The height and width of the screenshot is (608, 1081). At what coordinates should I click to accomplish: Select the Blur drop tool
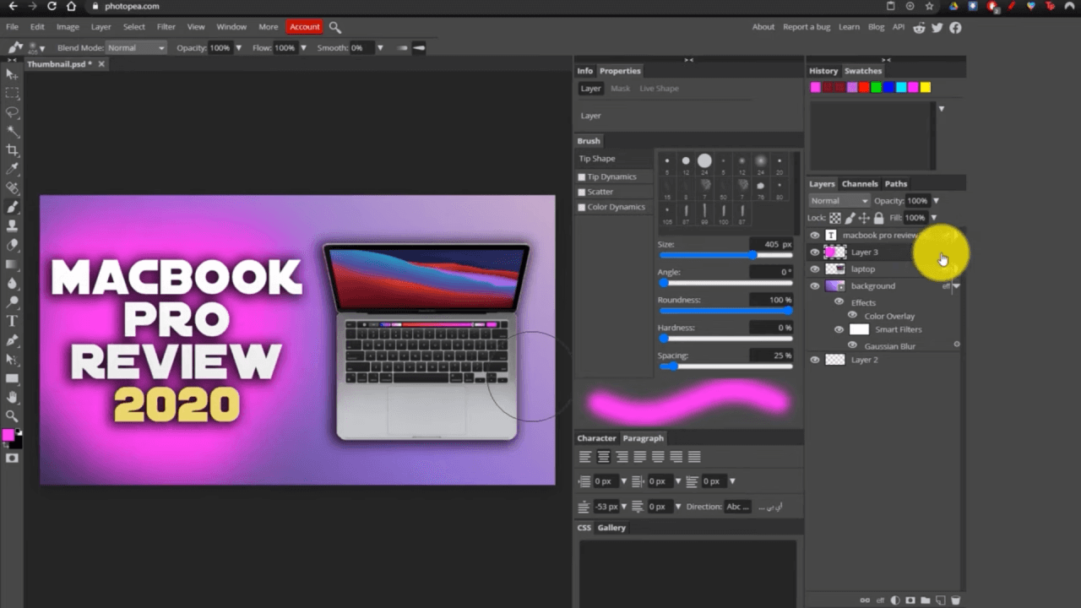(12, 283)
